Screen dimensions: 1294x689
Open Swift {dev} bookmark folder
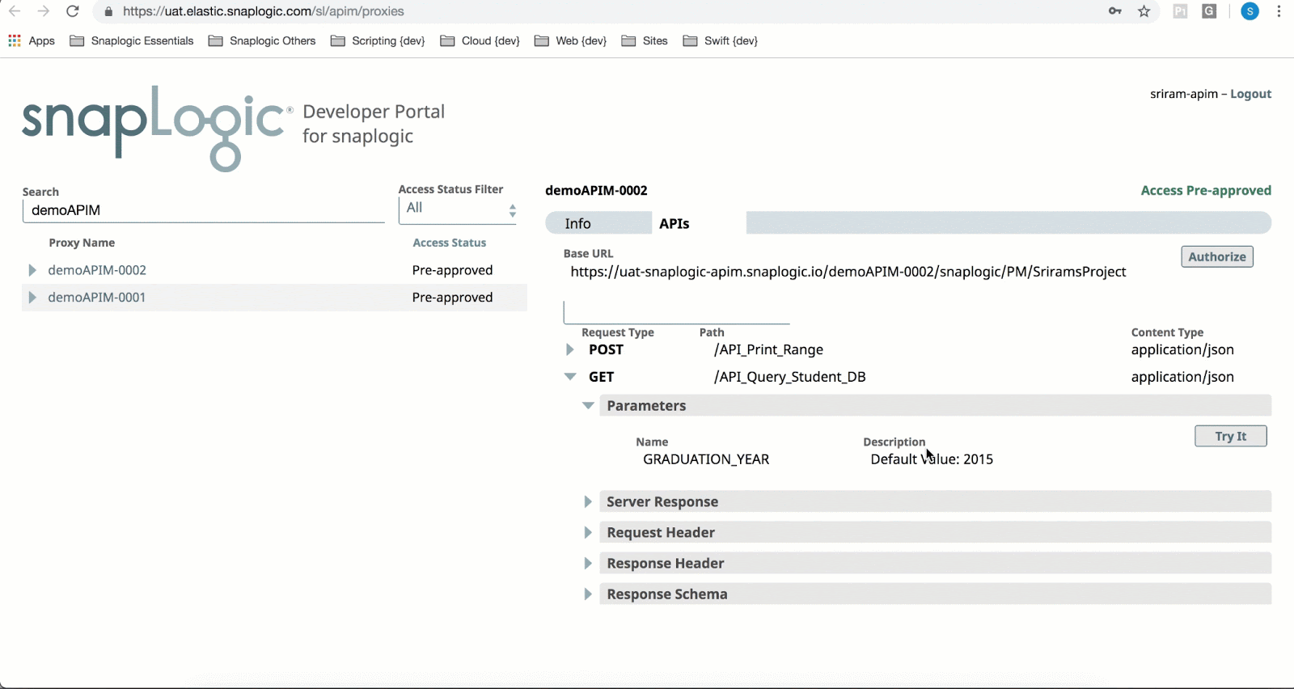[x=721, y=40]
